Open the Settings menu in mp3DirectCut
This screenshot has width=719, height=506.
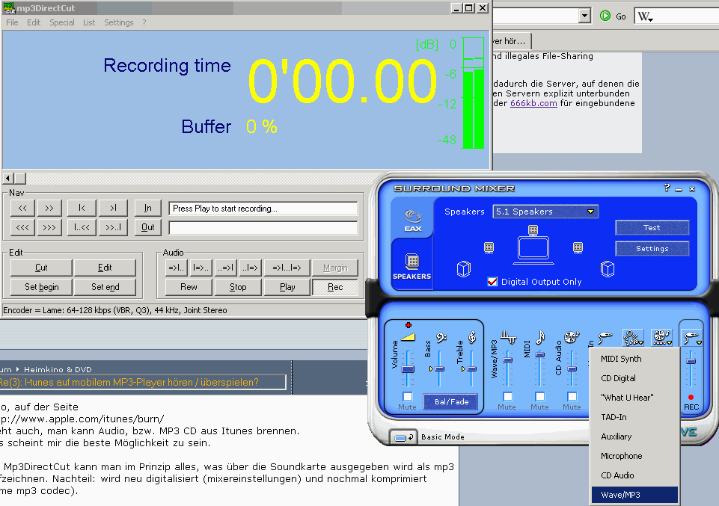(118, 22)
